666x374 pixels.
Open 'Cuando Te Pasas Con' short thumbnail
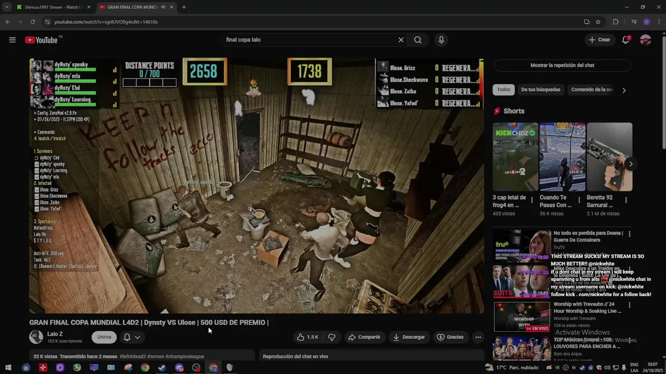(562, 157)
